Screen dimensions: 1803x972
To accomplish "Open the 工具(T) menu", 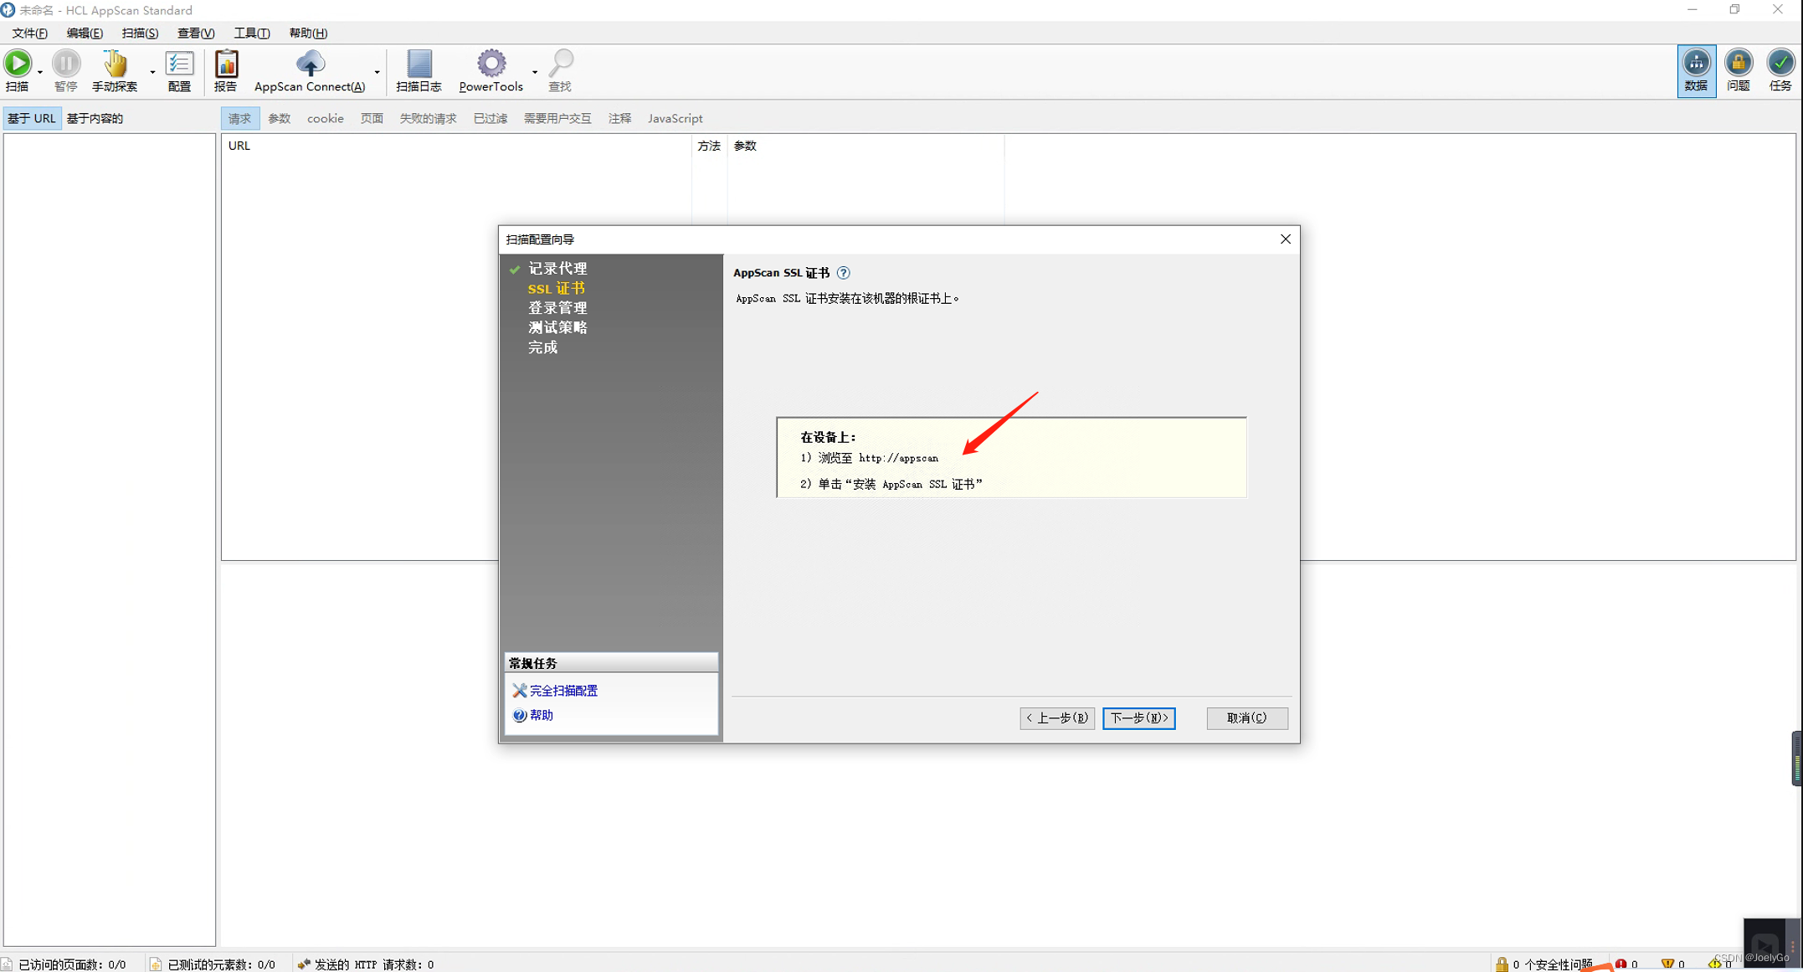I will click(x=252, y=33).
